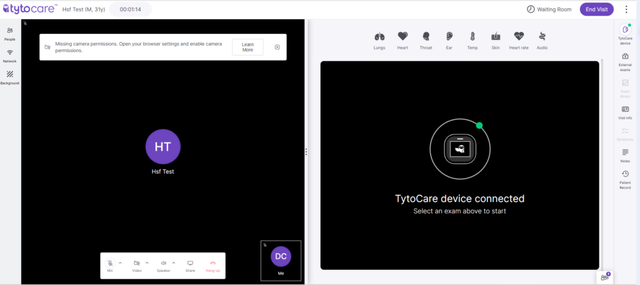Viewport: 640px width, 285px height.
Task: Click the 'Hsf Test' label under avatar
Action: coord(163,171)
